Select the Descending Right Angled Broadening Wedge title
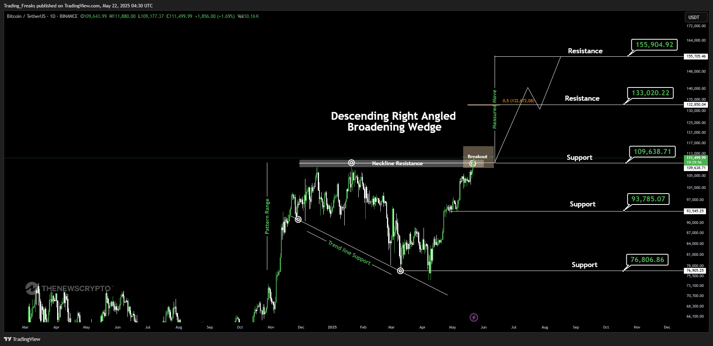 click(394, 121)
